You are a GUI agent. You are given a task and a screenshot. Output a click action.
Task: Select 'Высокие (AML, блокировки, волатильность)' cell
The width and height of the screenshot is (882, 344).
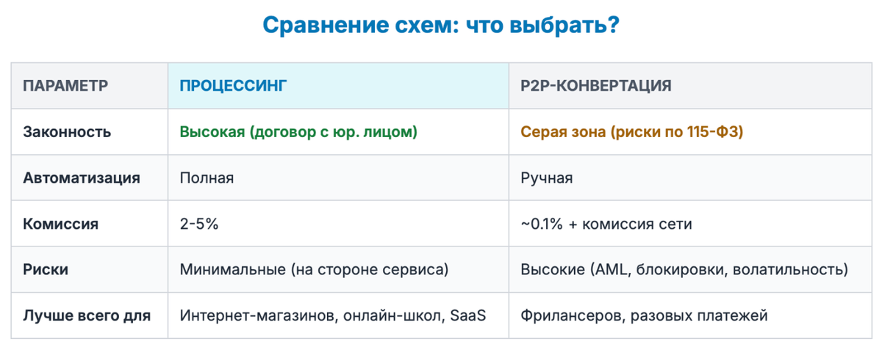point(684,269)
